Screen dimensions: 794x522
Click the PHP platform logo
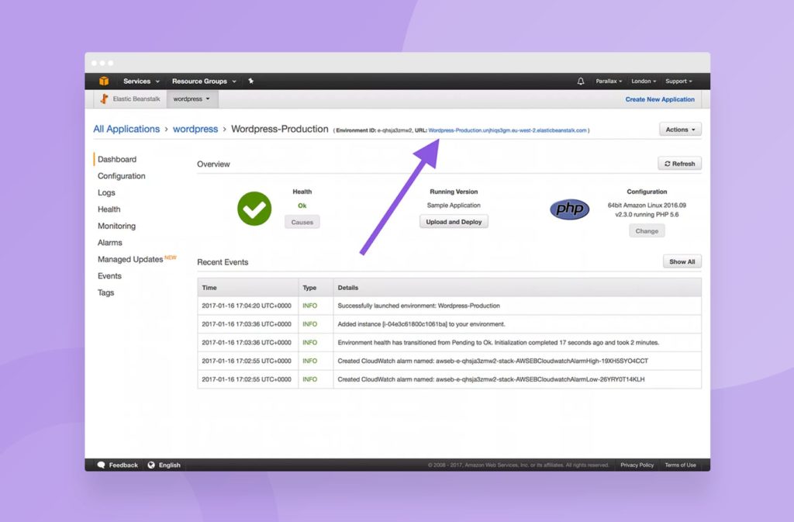click(x=570, y=209)
